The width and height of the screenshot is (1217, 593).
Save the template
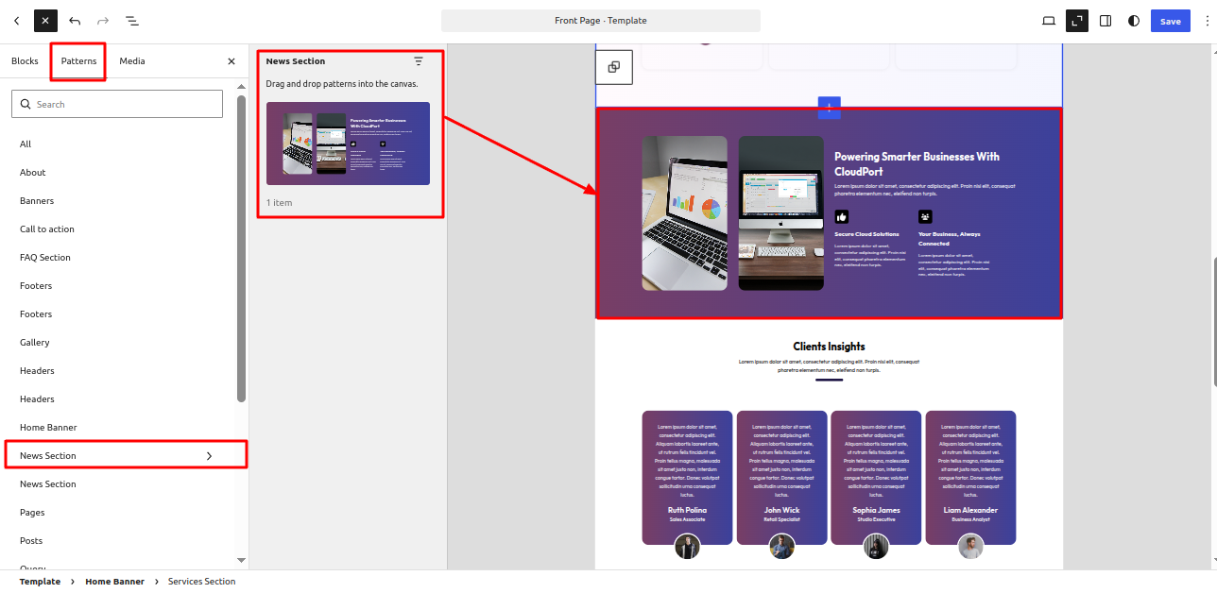pyautogui.click(x=1170, y=21)
